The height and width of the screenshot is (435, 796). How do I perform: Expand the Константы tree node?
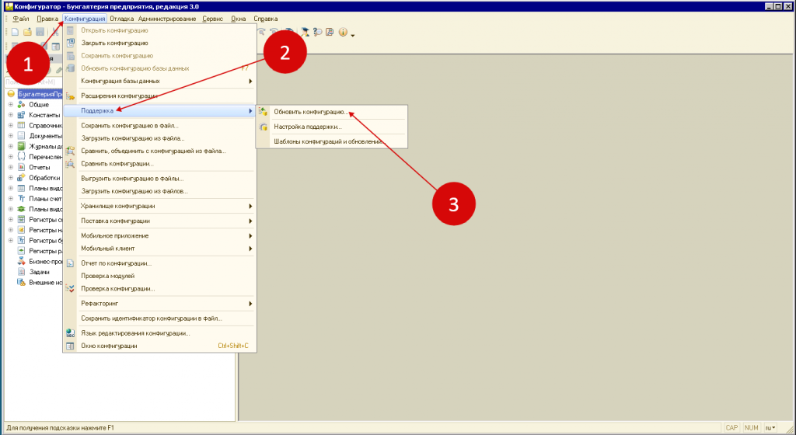(x=11, y=115)
